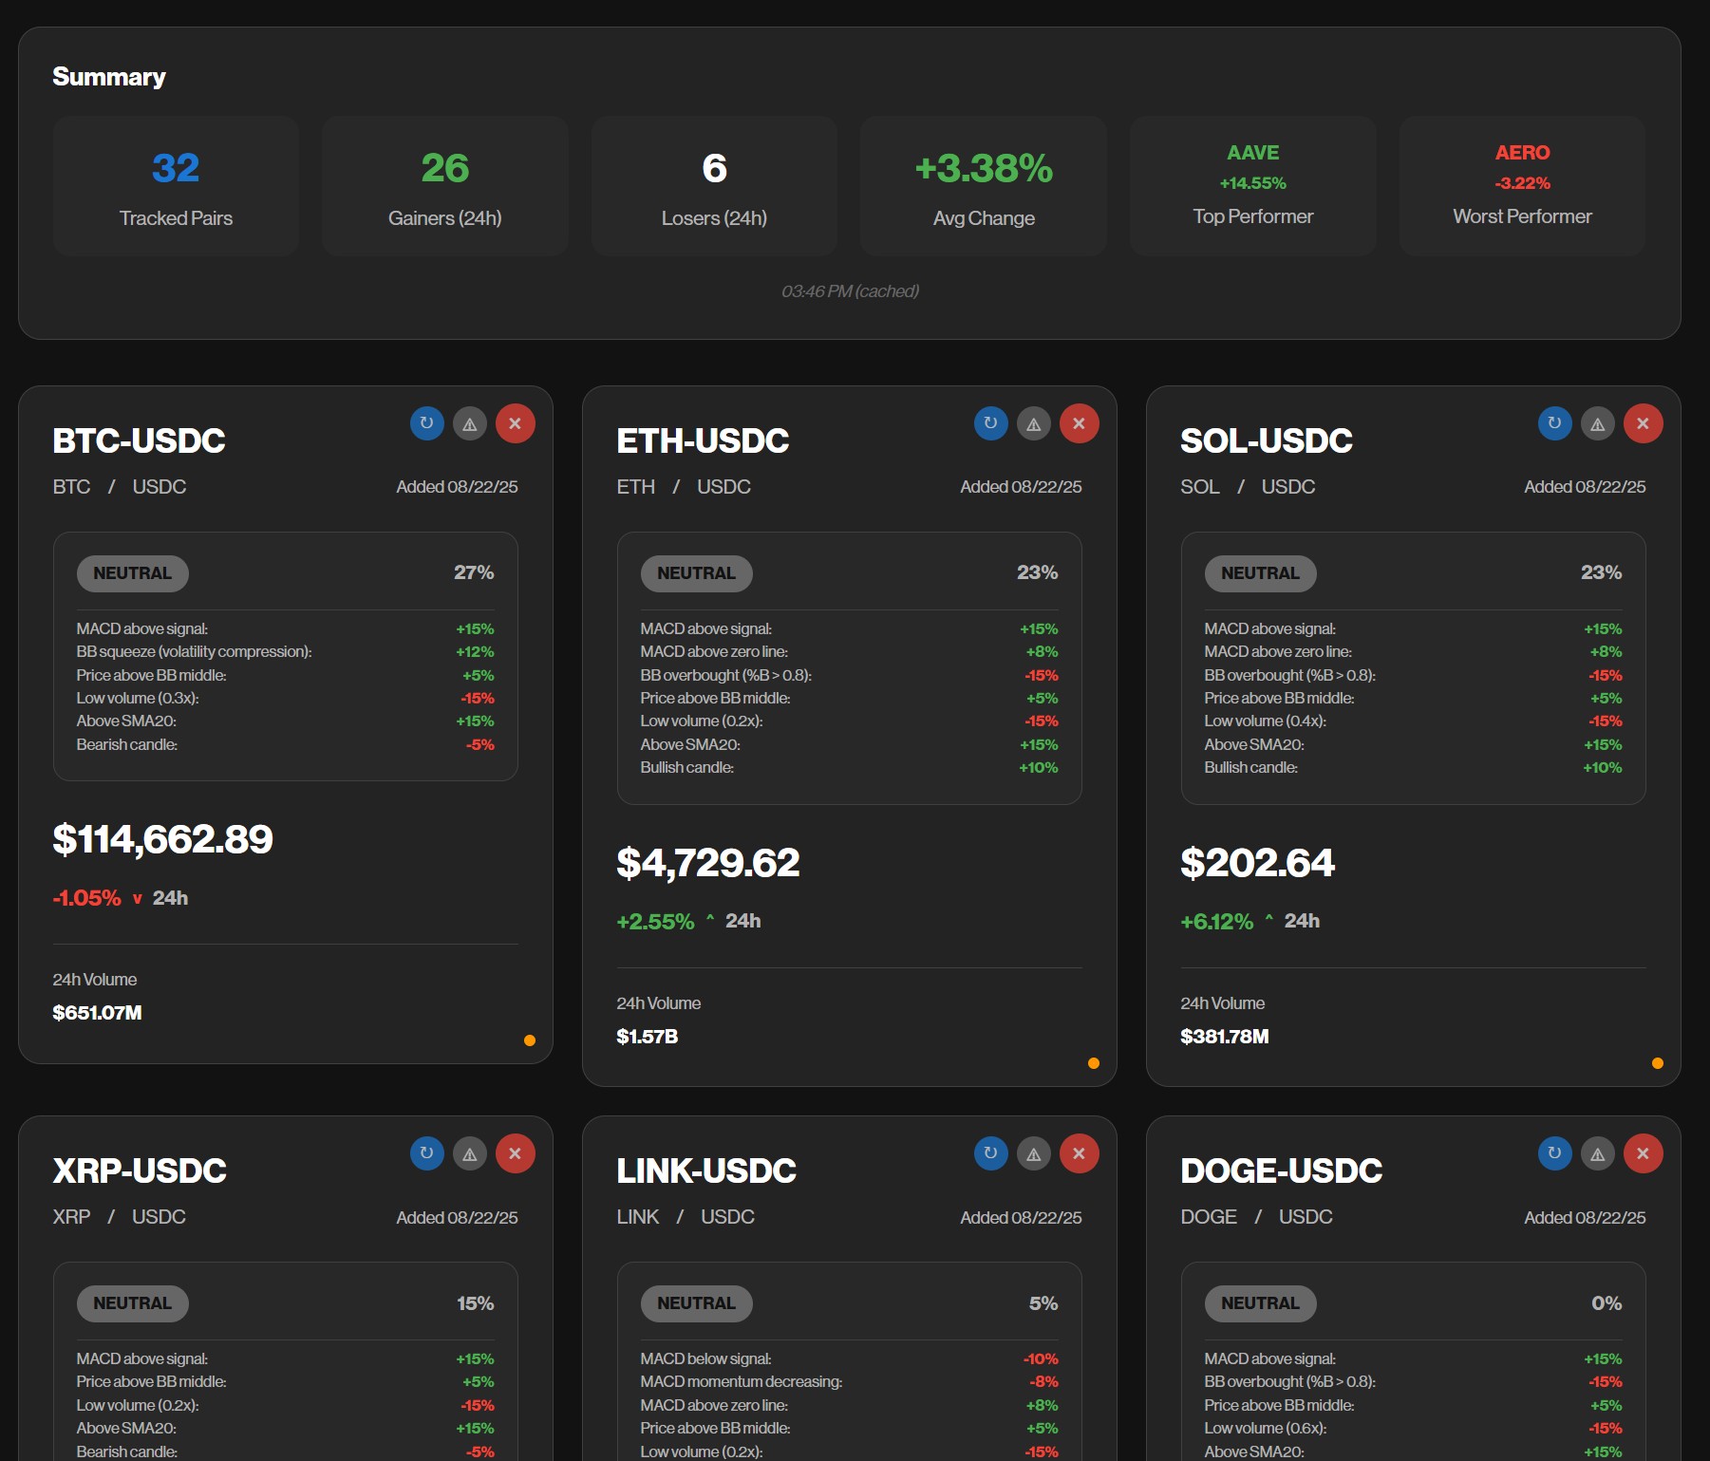The image size is (1710, 1461).
Task: Click the ETH-USDC alert triangle icon
Action: [1034, 423]
